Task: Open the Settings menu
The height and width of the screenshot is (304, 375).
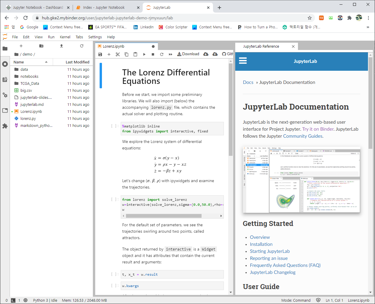Action: point(95,37)
